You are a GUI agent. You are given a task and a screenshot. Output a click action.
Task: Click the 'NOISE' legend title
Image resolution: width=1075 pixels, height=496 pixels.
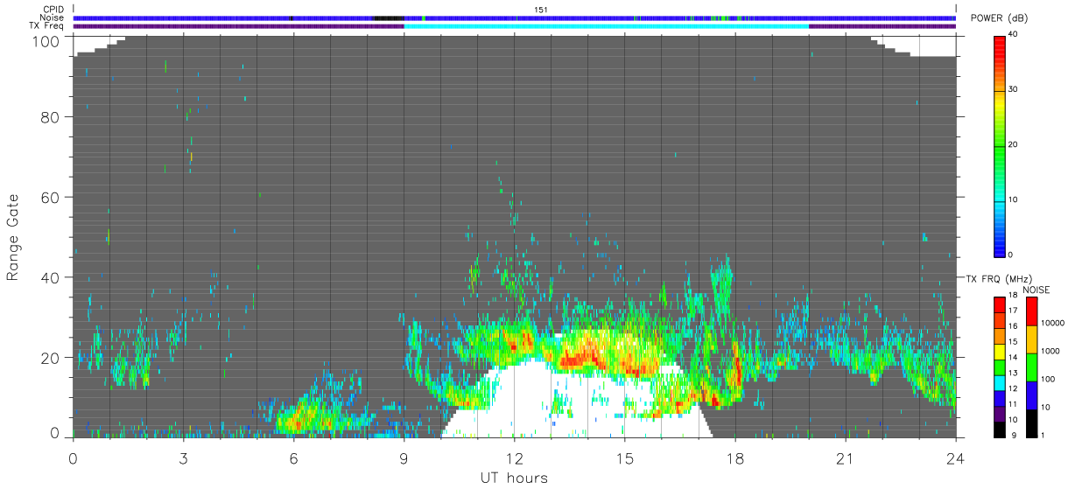coord(1036,290)
